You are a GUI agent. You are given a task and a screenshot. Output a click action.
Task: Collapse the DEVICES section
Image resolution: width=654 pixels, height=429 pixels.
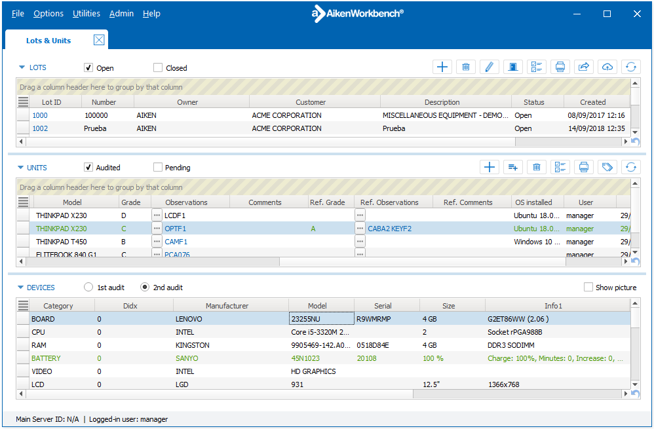click(20, 288)
